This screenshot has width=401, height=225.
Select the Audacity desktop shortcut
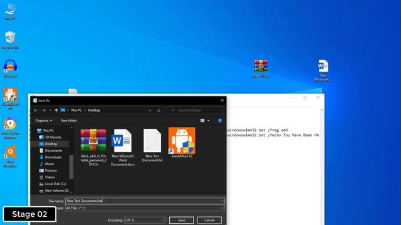pyautogui.click(x=10, y=68)
